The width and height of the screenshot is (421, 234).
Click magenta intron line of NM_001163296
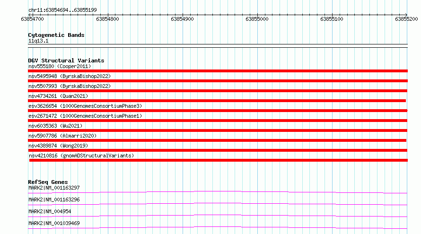click(x=218, y=203)
